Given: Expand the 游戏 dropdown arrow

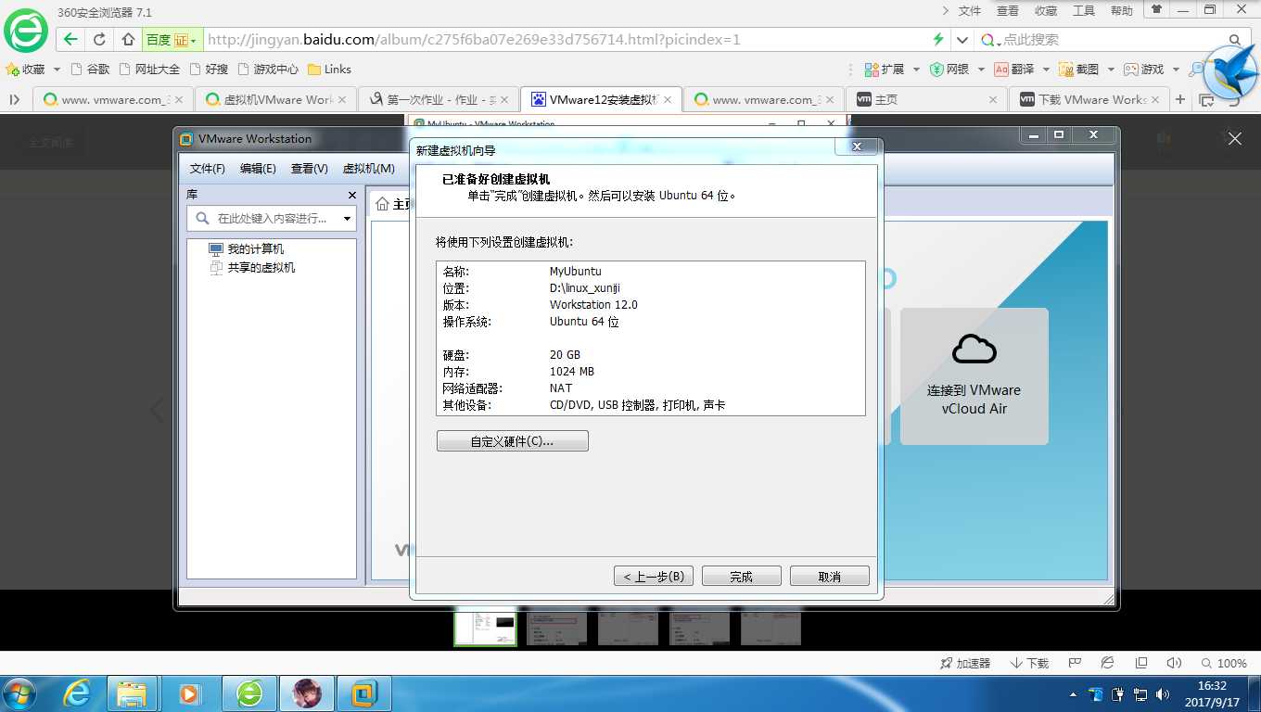Looking at the screenshot, I should click(1176, 70).
